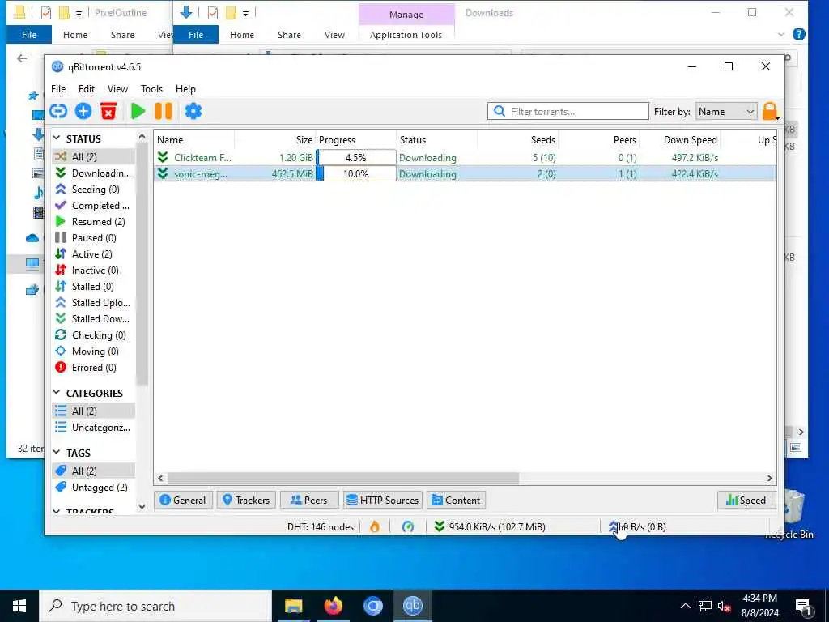
Task: Switch to the General tab
Action: tap(183, 501)
